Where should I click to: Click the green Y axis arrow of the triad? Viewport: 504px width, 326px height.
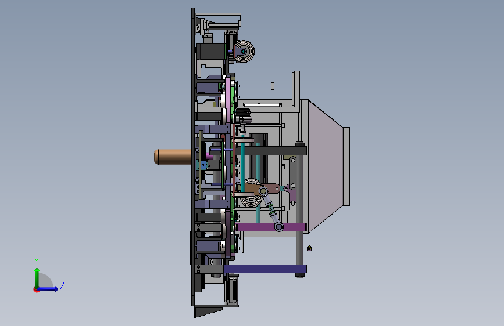pyautogui.click(x=37, y=277)
